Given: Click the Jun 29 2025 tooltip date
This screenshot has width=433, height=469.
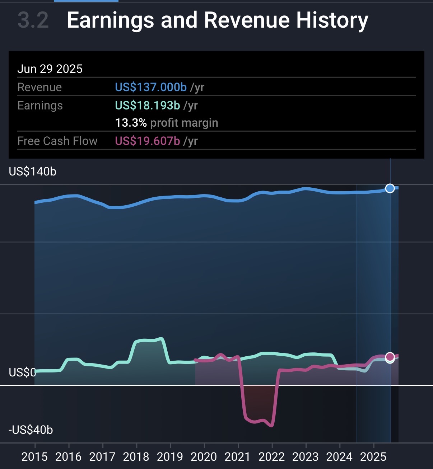Looking at the screenshot, I should pos(50,69).
